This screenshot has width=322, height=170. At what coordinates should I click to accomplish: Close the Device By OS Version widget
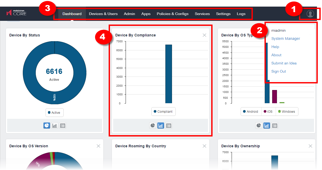(x=98, y=146)
